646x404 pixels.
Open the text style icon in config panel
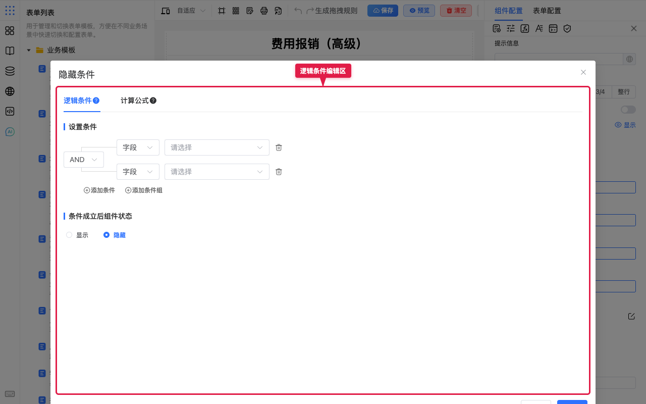pyautogui.click(x=539, y=28)
